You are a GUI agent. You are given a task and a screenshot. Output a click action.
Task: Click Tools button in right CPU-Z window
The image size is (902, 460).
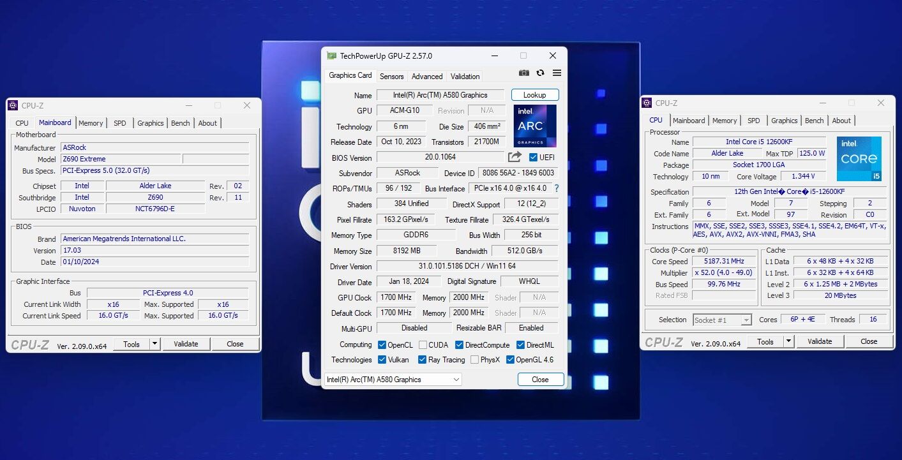click(765, 341)
